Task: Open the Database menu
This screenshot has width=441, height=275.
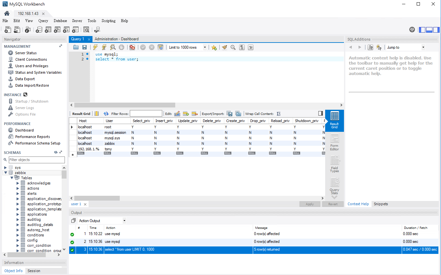Action: (x=60, y=21)
